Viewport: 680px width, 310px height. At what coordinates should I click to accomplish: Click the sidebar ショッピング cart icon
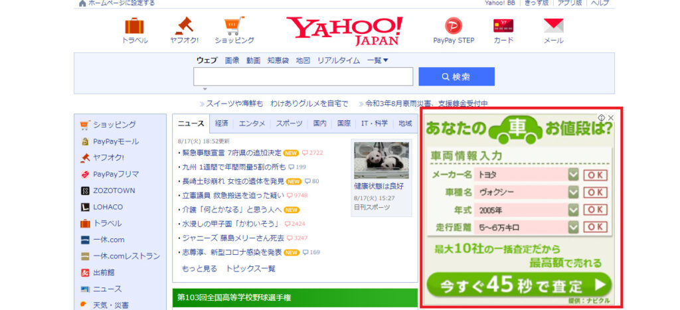point(85,125)
